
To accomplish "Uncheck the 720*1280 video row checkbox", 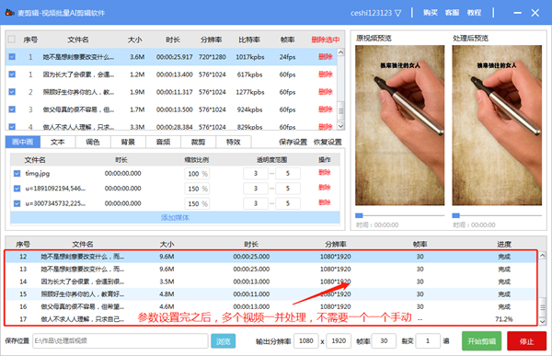I will [12, 56].
